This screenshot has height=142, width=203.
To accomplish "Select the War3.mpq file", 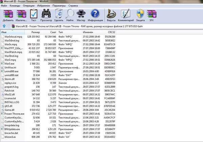I will pyautogui.click(x=10, y=60).
